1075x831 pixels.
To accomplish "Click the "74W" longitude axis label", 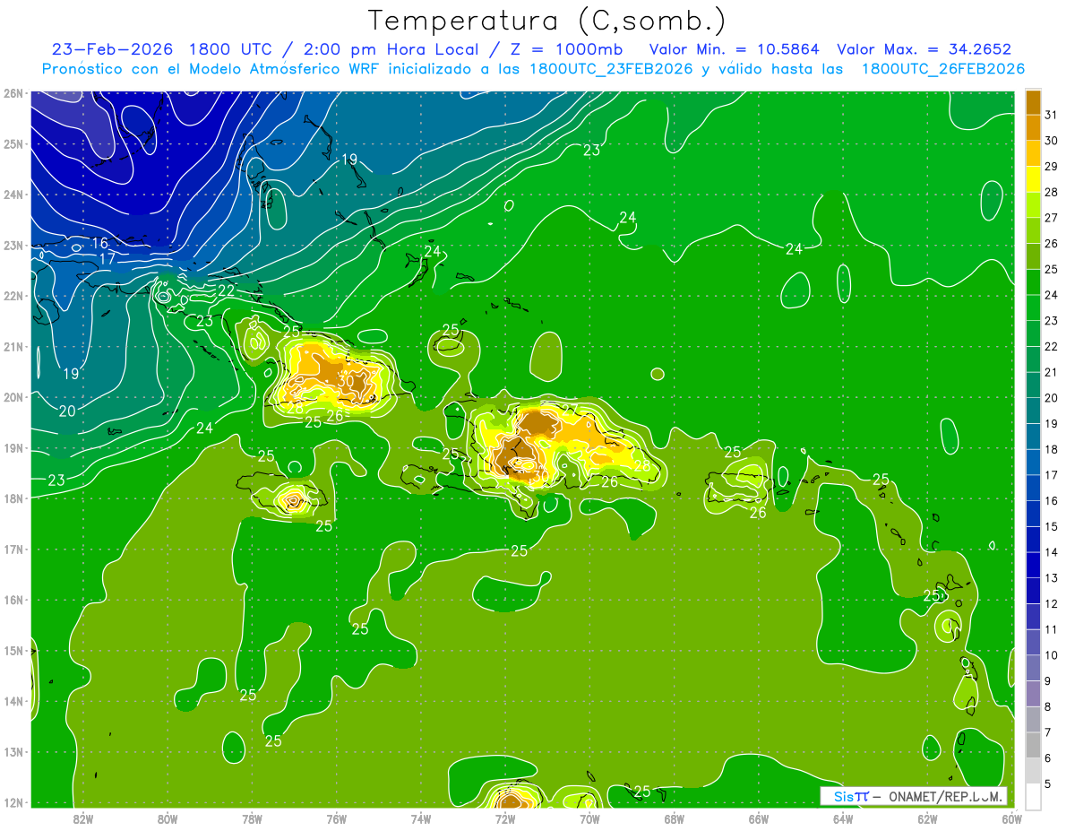I will tap(420, 818).
